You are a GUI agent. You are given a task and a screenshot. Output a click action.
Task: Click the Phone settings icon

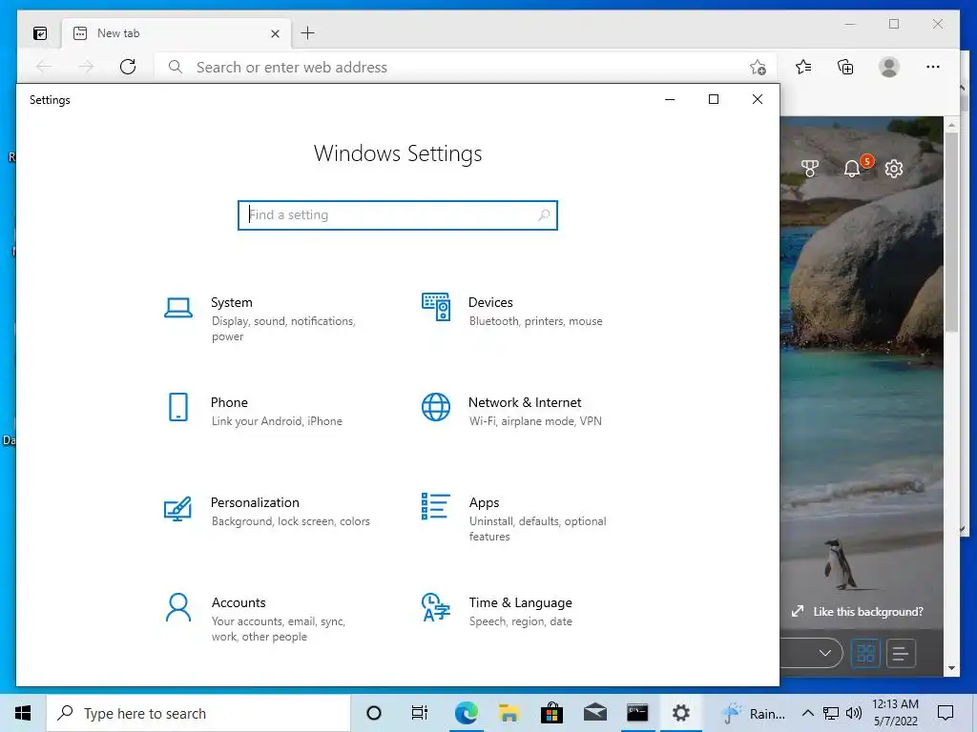(178, 407)
